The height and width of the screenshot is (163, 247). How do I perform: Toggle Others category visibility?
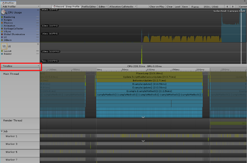click(2, 40)
